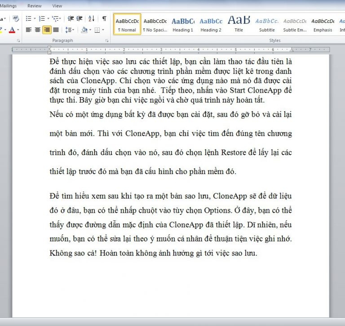Viewport: 345px width, 326px height.
Task: Open the multilevel list dropdown
Action: click(60, 18)
